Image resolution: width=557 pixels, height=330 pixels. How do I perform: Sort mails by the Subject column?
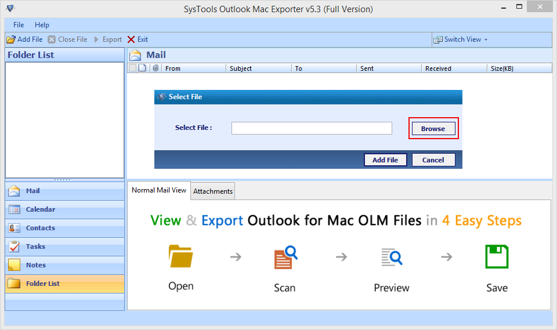pos(258,68)
